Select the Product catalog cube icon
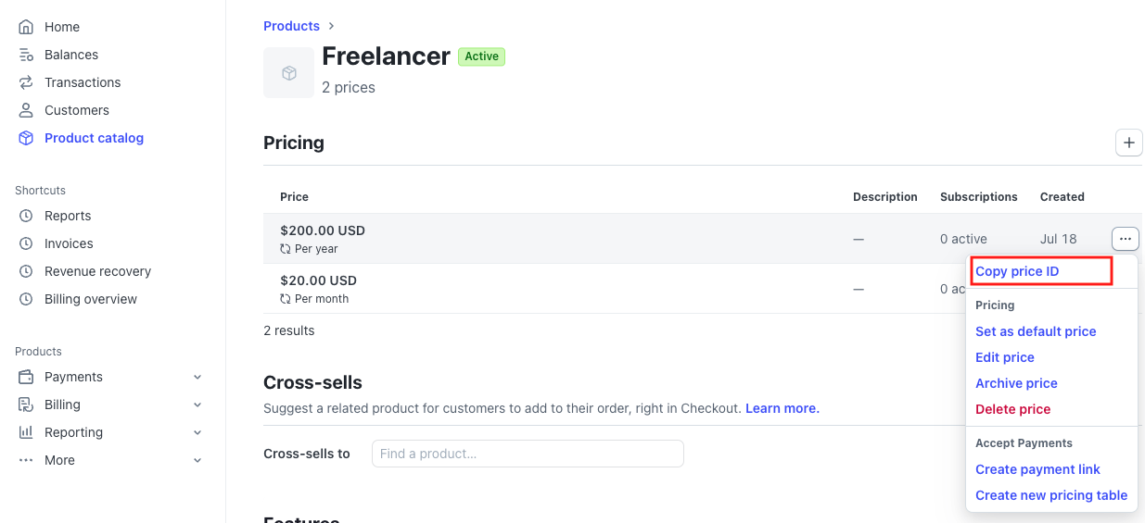1145x523 pixels. click(x=26, y=138)
